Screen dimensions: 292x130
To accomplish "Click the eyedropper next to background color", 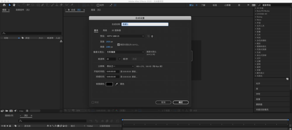I will click(117, 84).
